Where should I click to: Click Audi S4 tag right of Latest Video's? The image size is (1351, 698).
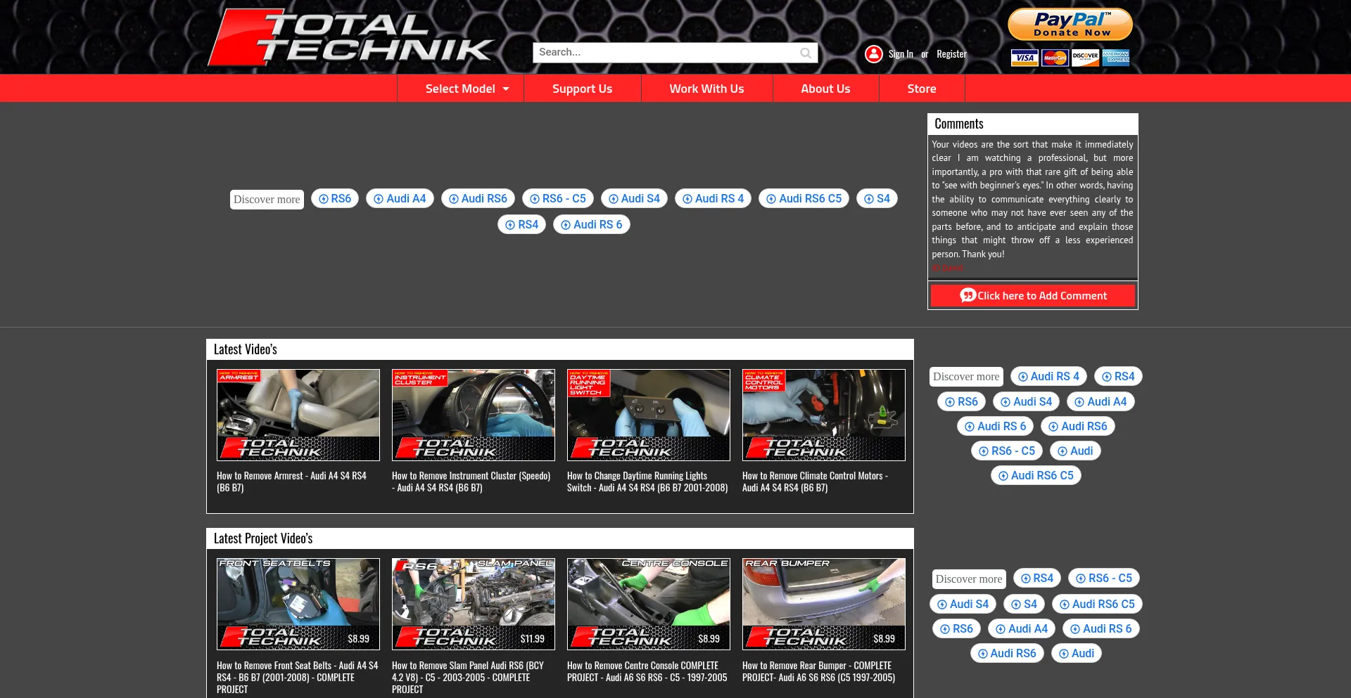(1026, 402)
